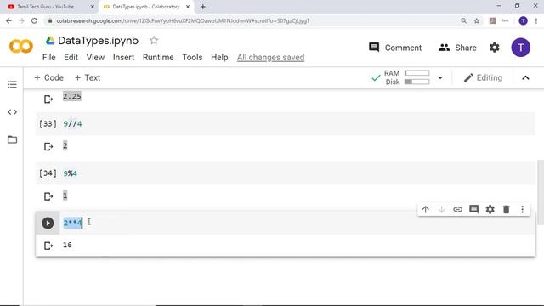Screen dimensions: 544x306
Task: Click into 2**4 code cell
Action: 297,223
